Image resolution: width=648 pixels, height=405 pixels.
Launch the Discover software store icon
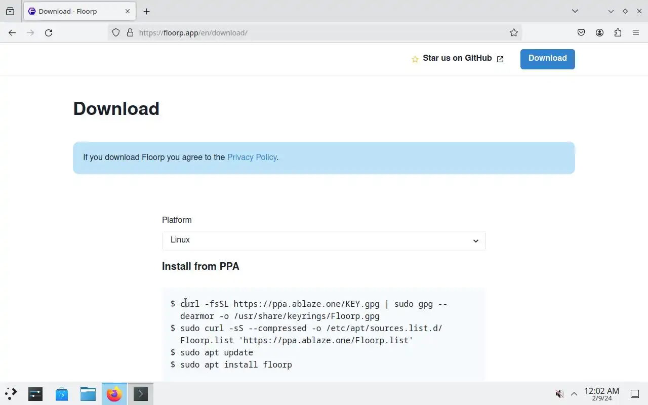pyautogui.click(x=62, y=393)
